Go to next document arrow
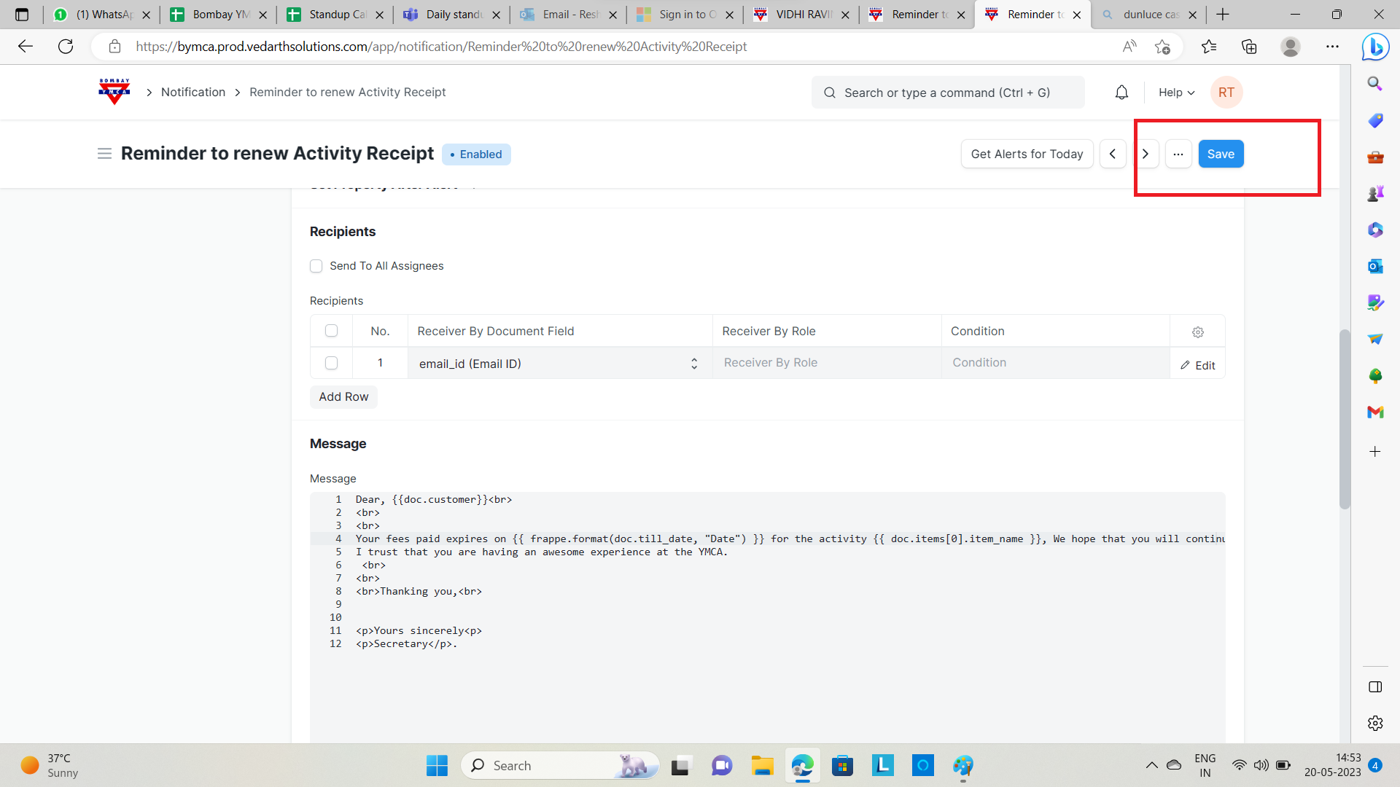 1146,154
